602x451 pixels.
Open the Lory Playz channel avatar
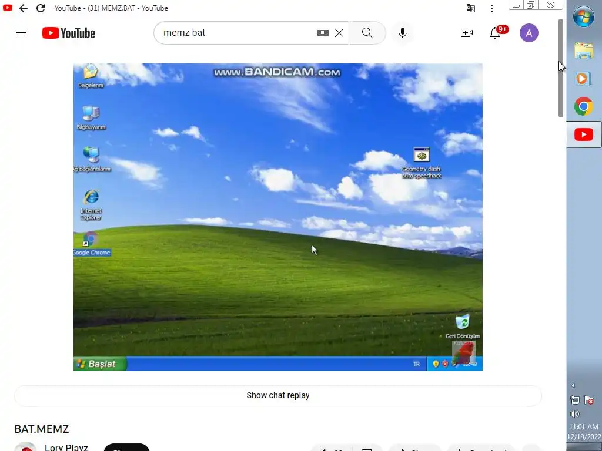coord(25,447)
